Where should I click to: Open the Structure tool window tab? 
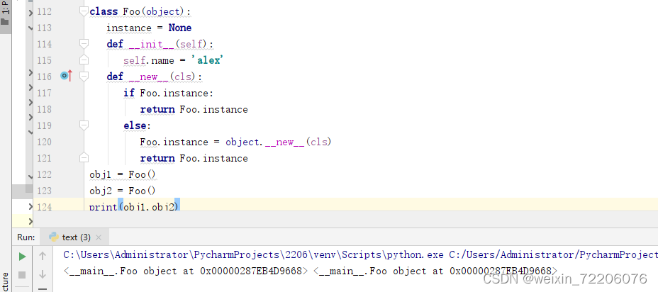click(5, 281)
